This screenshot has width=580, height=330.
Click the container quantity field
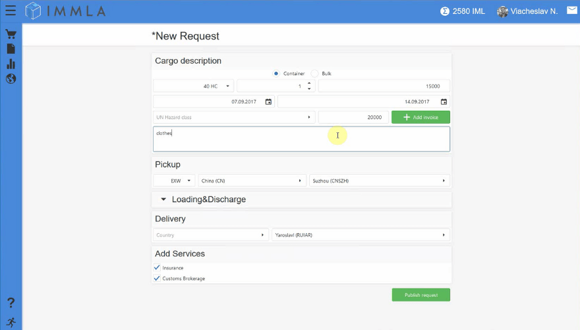click(276, 86)
